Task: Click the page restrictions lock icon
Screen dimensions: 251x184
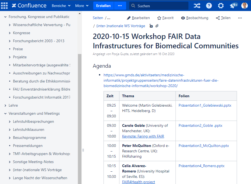Action: tap(151, 26)
